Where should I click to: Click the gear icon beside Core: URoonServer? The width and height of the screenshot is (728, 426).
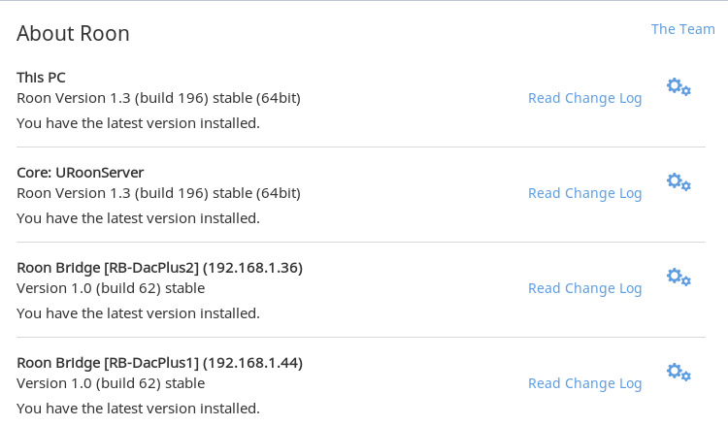coord(678,181)
